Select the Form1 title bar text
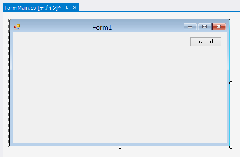The height and width of the screenshot is (157, 240). 102,28
